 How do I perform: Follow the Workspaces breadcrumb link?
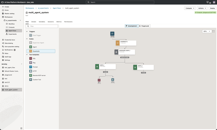(x=30, y=8)
